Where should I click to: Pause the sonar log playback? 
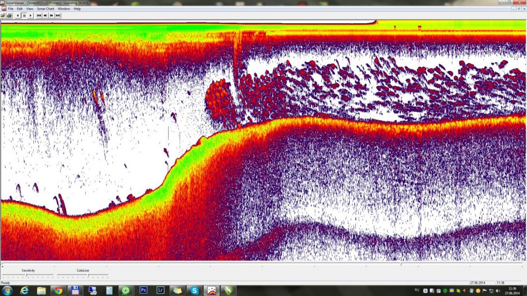click(24, 15)
